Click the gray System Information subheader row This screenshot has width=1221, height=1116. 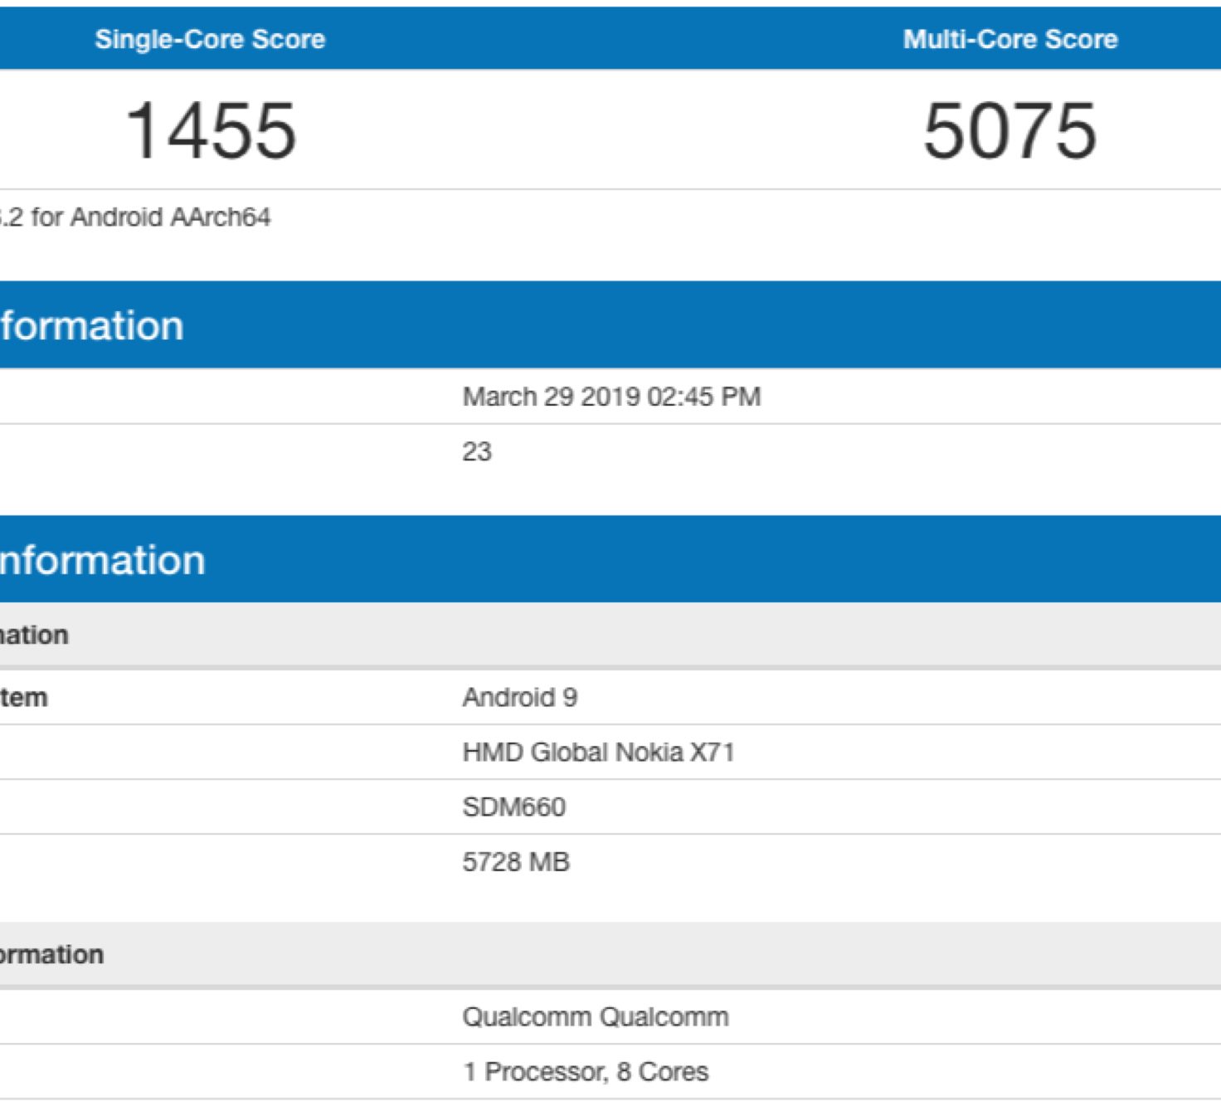tap(34, 635)
